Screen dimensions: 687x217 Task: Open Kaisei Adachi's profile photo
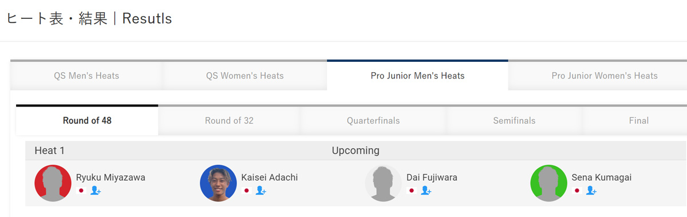click(x=218, y=183)
